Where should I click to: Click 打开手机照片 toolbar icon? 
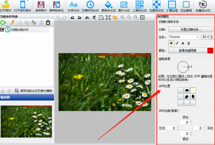23,6
